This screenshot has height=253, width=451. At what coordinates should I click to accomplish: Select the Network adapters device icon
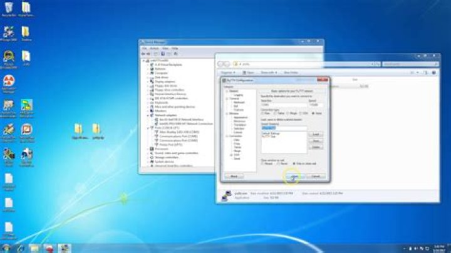[152, 115]
